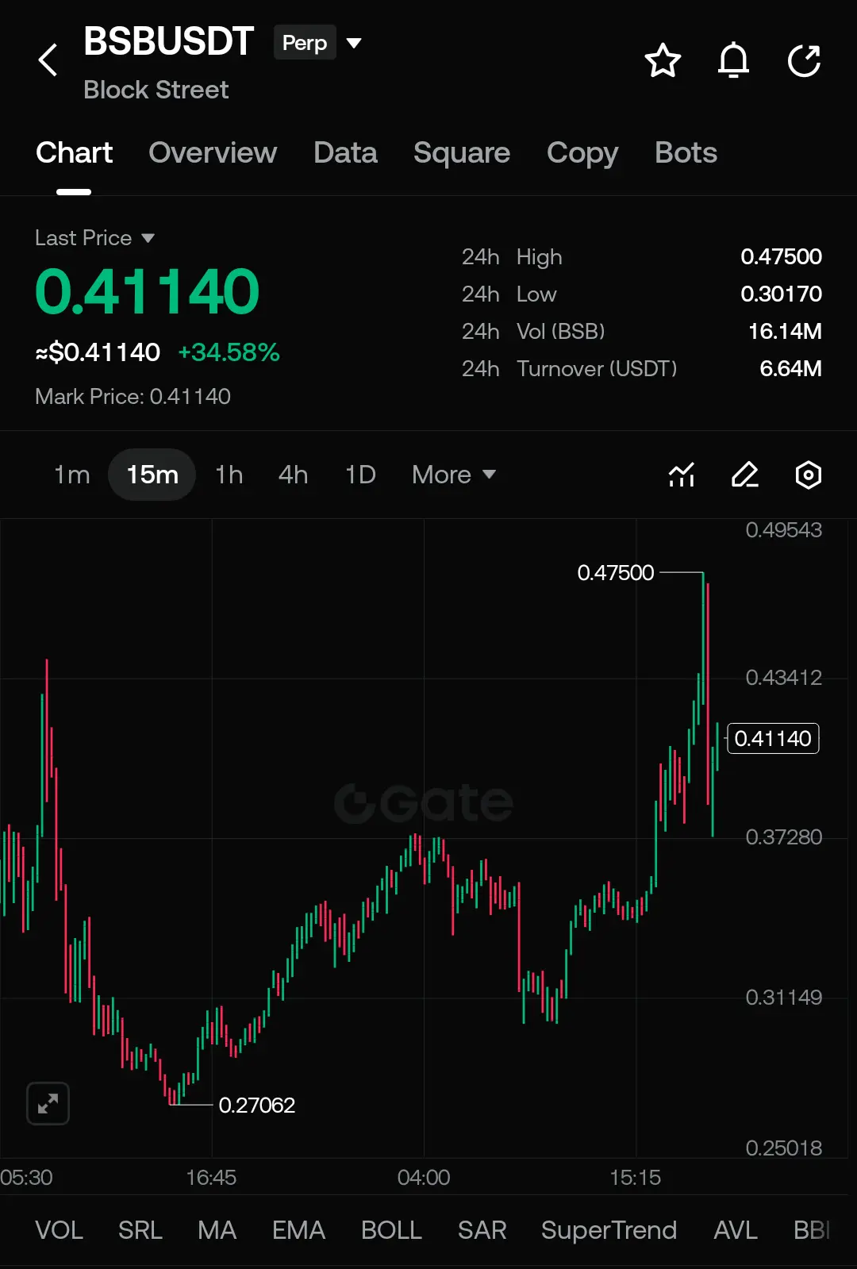
Task: Click the Block Street subtitle
Action: [156, 90]
